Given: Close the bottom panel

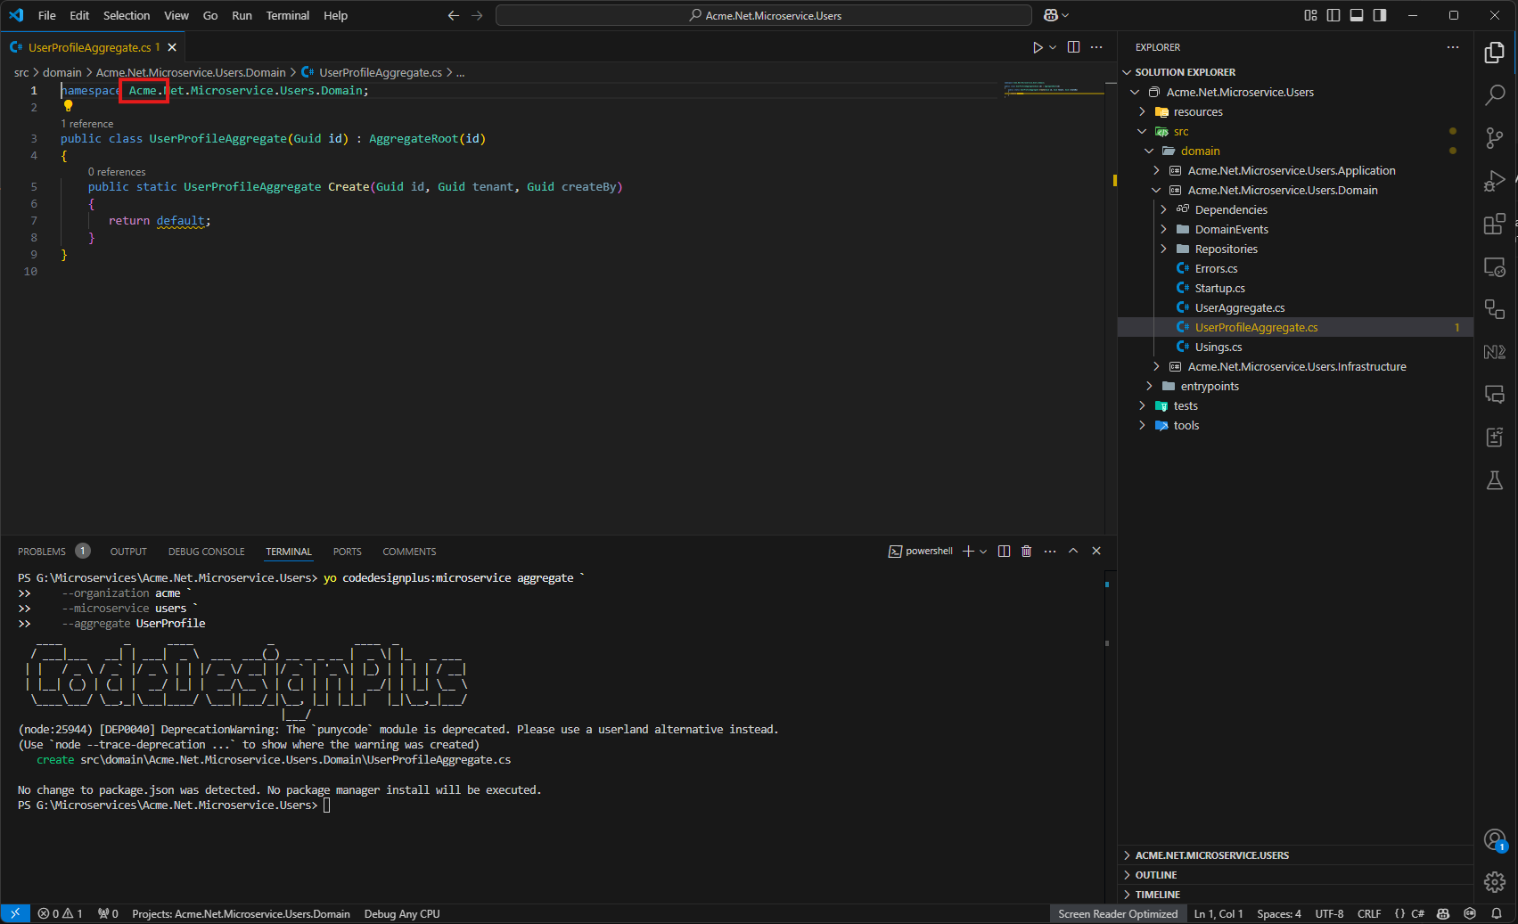Looking at the screenshot, I should coord(1096,551).
